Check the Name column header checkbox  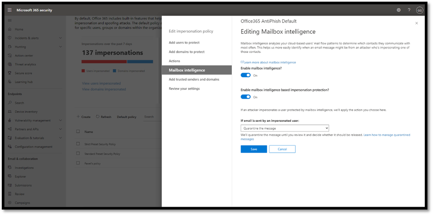pyautogui.click(x=78, y=132)
